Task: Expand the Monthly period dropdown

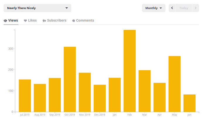Action: pos(153,8)
